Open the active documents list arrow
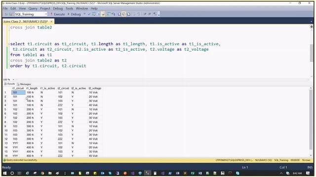Image resolution: width=316 pixels, height=177 pixels. point(312,22)
